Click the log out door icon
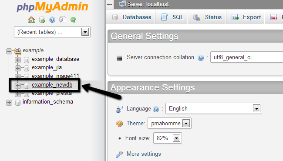The height and width of the screenshot is (161, 283). [x=42, y=20]
